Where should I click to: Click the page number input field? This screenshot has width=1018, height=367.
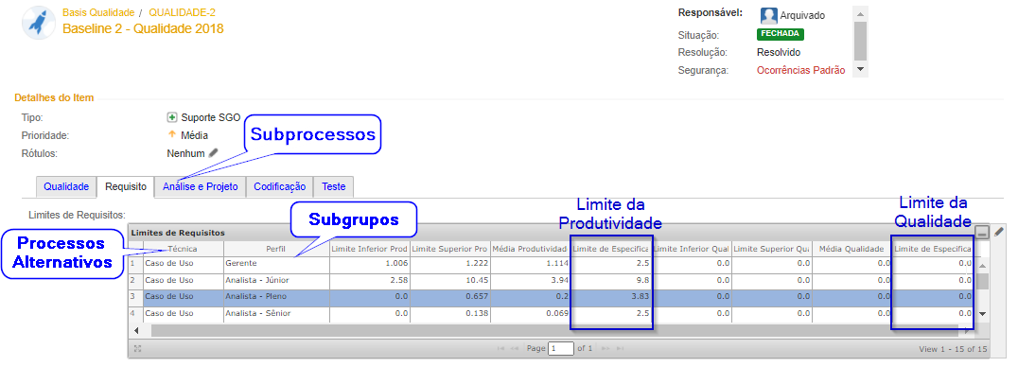[561, 349]
